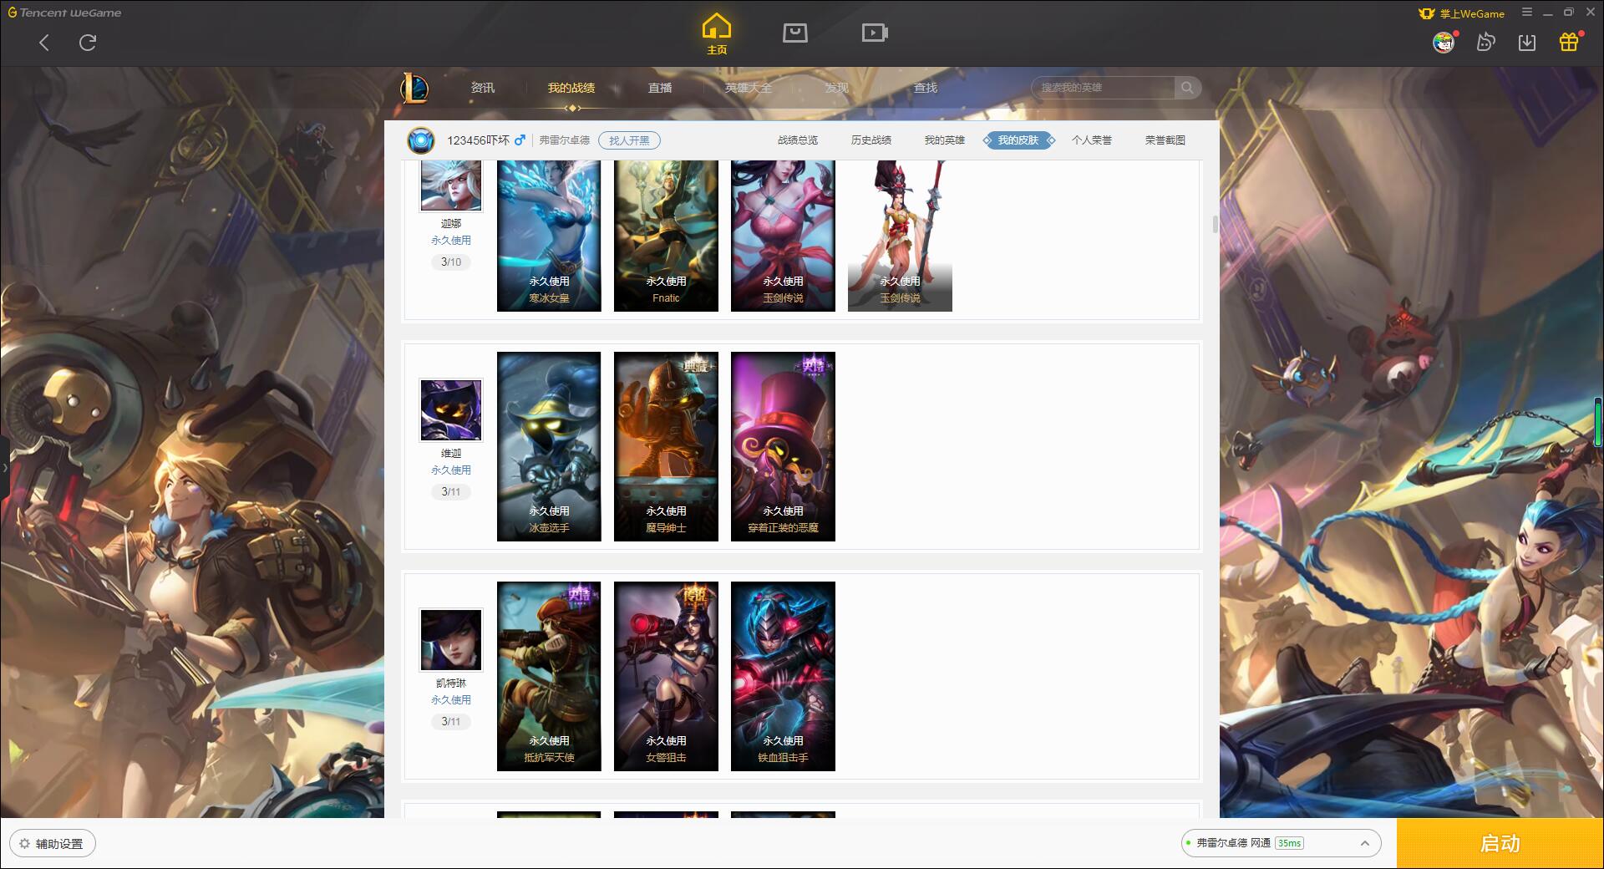Click the skins list vertical scrollbar
1604x869 pixels.
(1215, 224)
